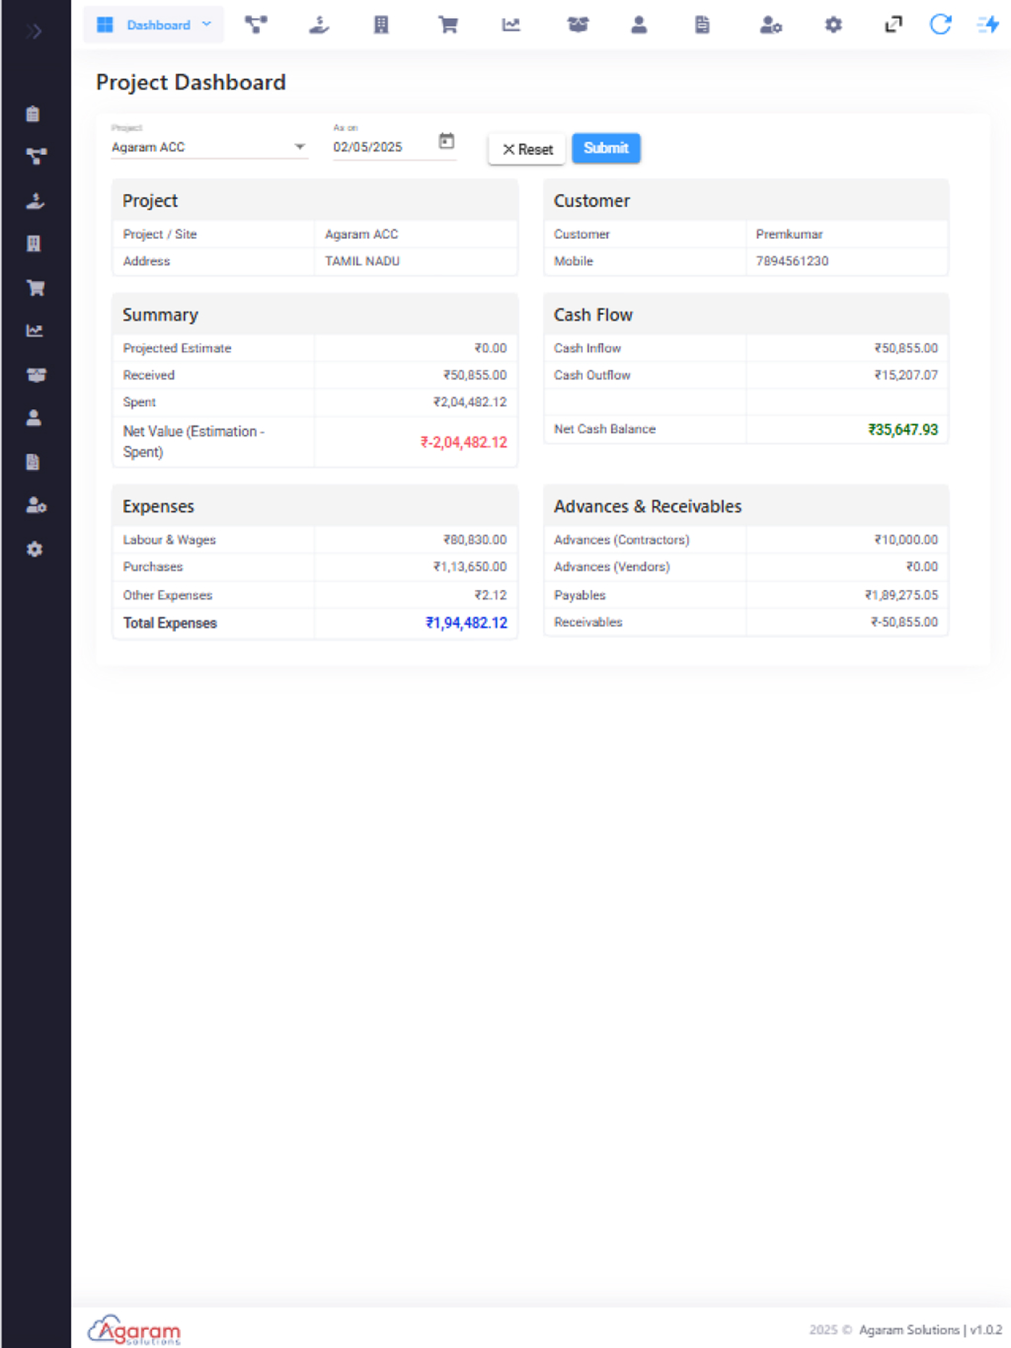Click the Payables amount ₹1,89,275.05

[901, 595]
